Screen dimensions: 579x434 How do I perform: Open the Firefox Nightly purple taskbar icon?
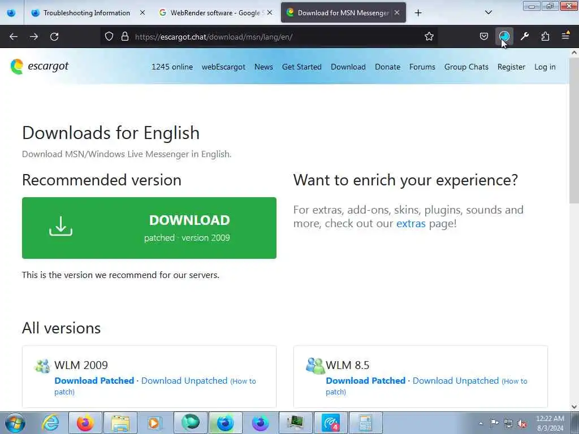click(x=260, y=423)
